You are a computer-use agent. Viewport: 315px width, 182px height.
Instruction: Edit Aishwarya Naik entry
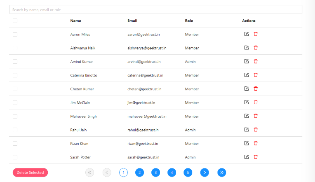(x=247, y=47)
